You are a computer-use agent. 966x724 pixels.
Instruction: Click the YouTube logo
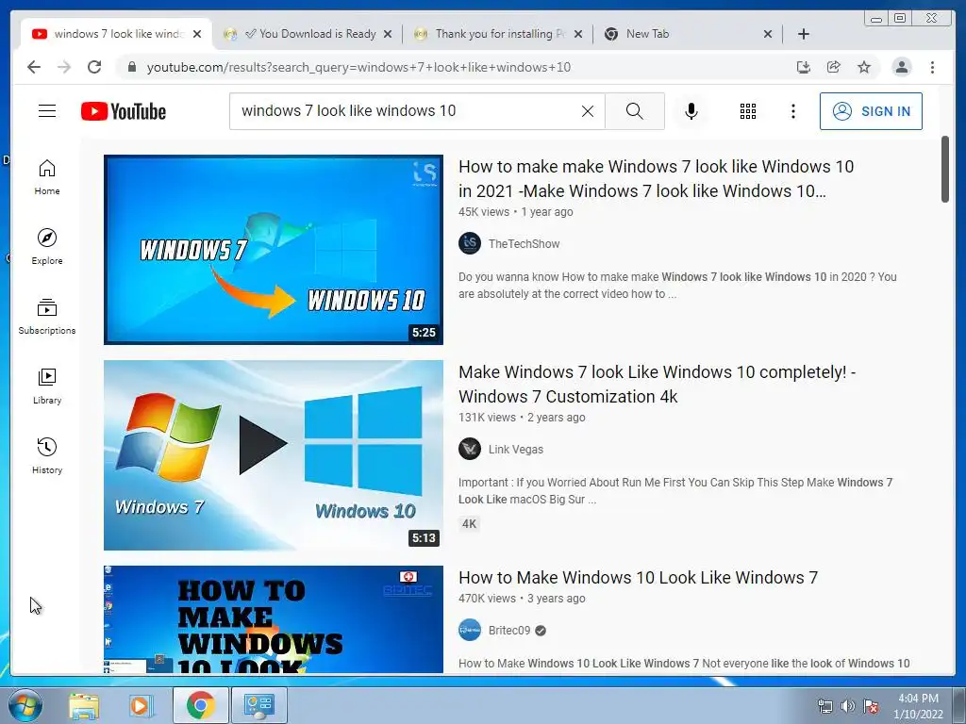click(124, 111)
